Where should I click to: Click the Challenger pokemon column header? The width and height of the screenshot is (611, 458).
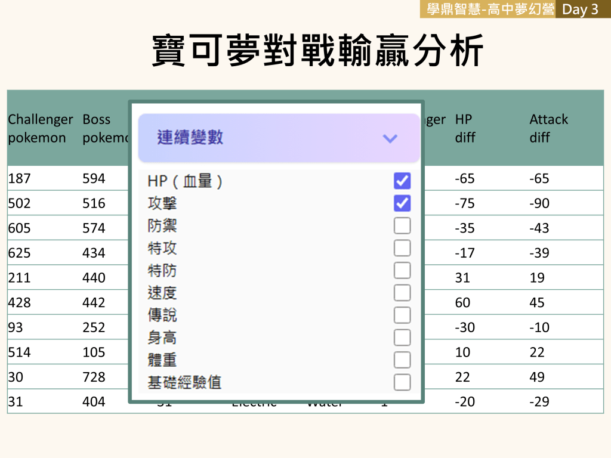[x=40, y=128]
